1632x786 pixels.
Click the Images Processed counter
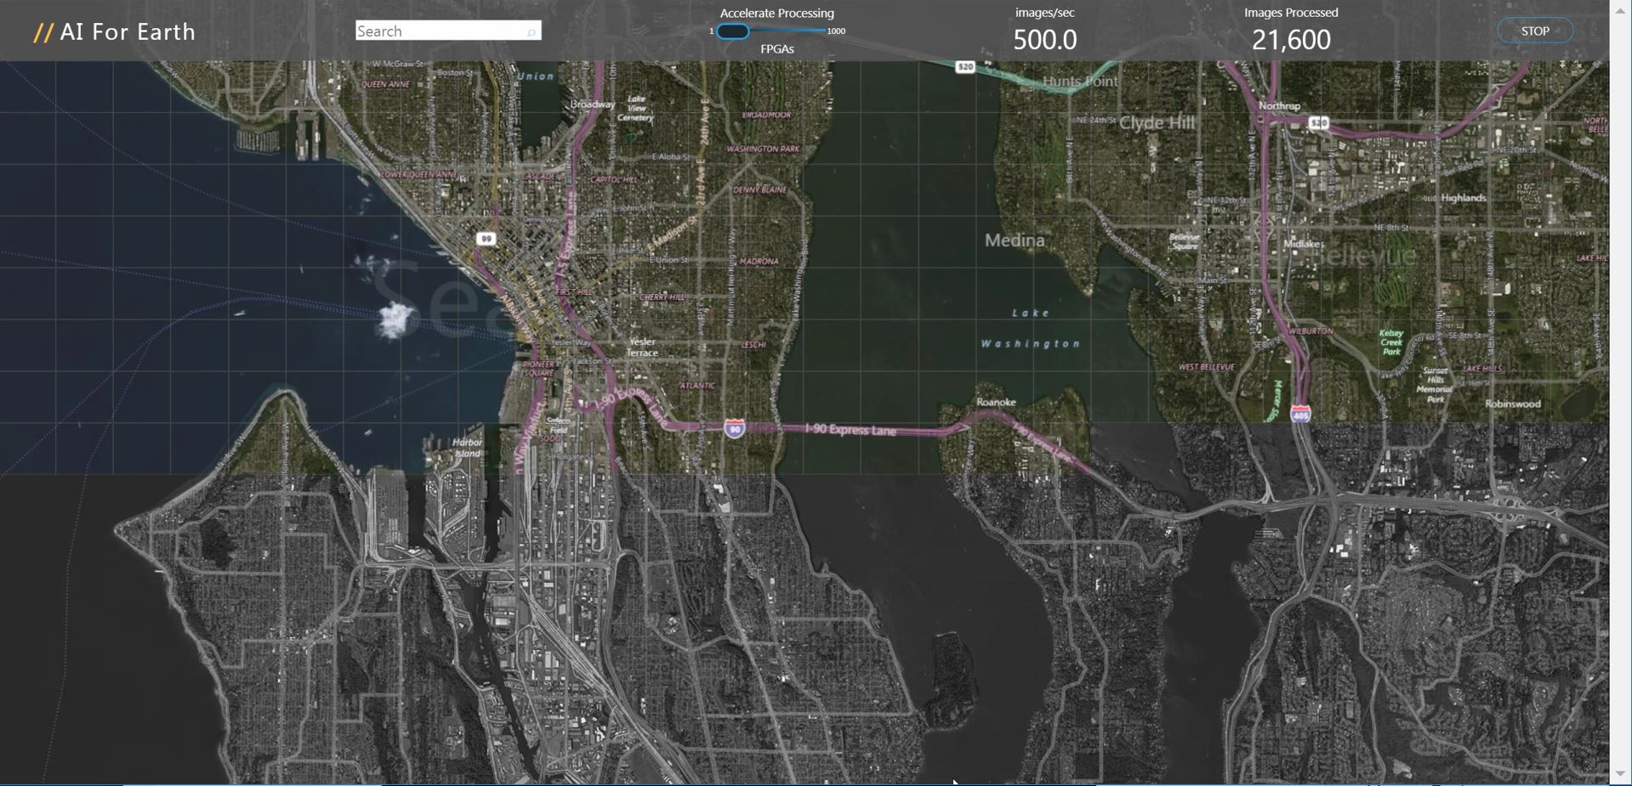point(1289,39)
